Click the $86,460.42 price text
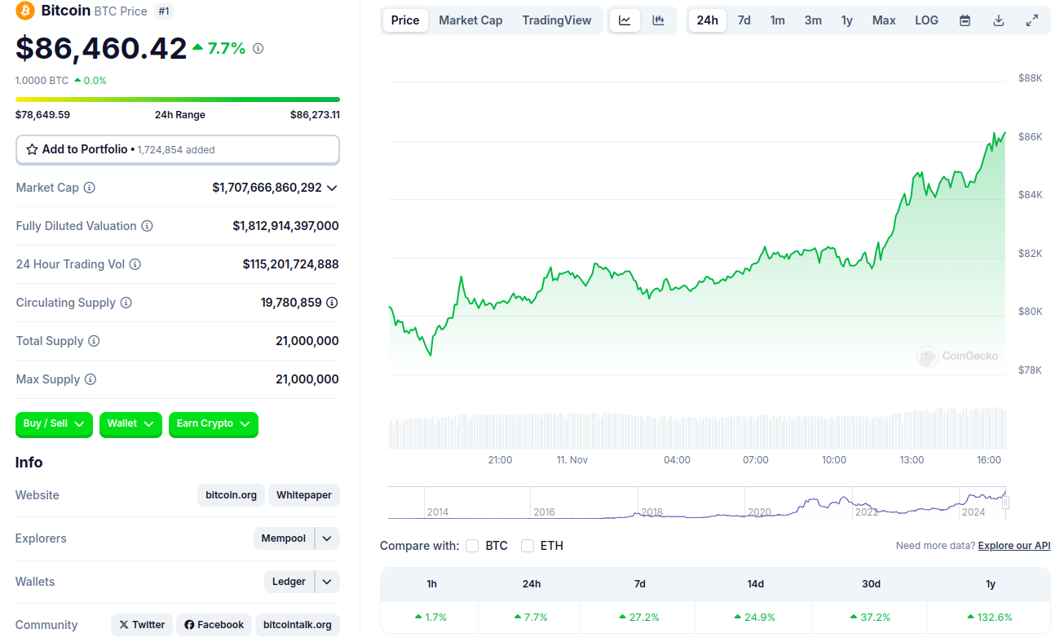Viewport: 1060px width, 638px height. (x=101, y=49)
